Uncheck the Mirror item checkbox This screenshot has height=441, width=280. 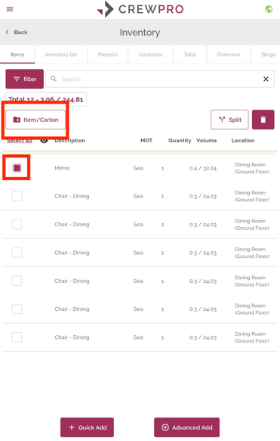point(17,168)
